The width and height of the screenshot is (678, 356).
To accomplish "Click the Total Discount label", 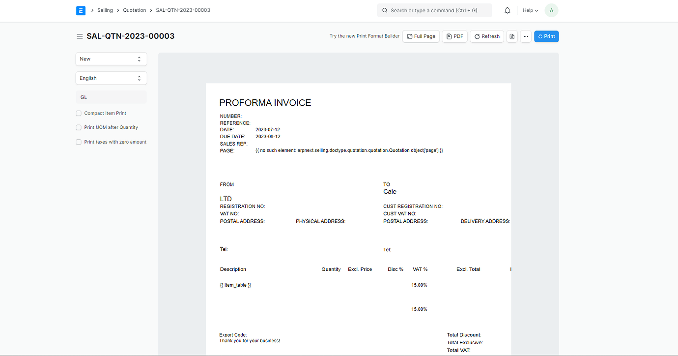I will pyautogui.click(x=464, y=335).
